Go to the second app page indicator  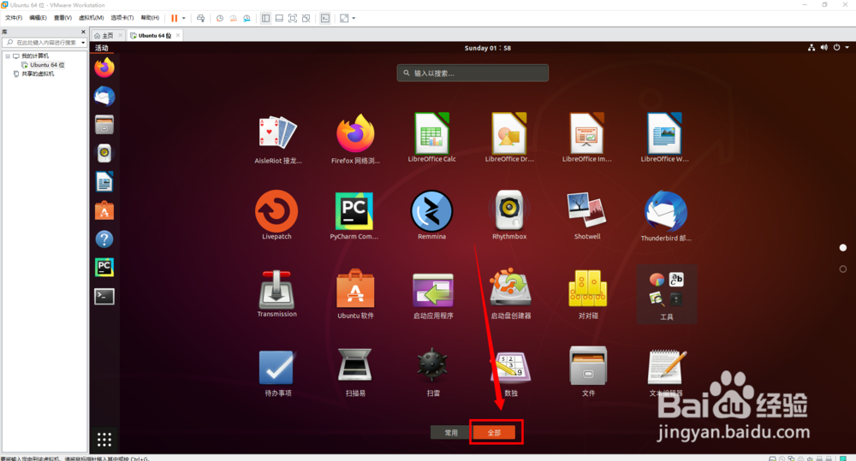(843, 269)
